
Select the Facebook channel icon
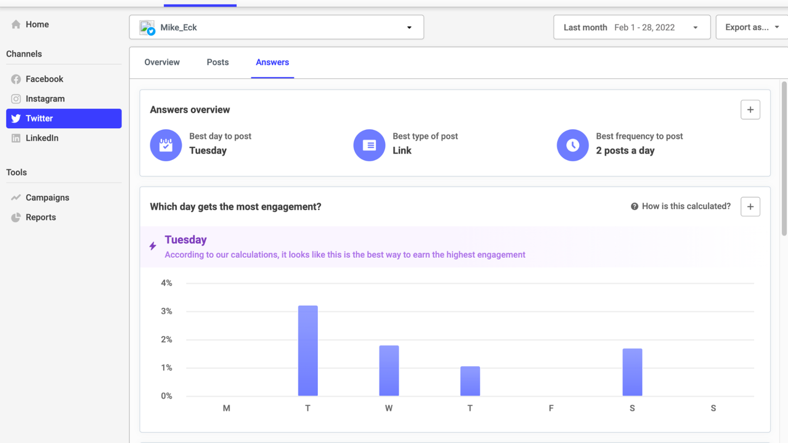click(x=16, y=79)
